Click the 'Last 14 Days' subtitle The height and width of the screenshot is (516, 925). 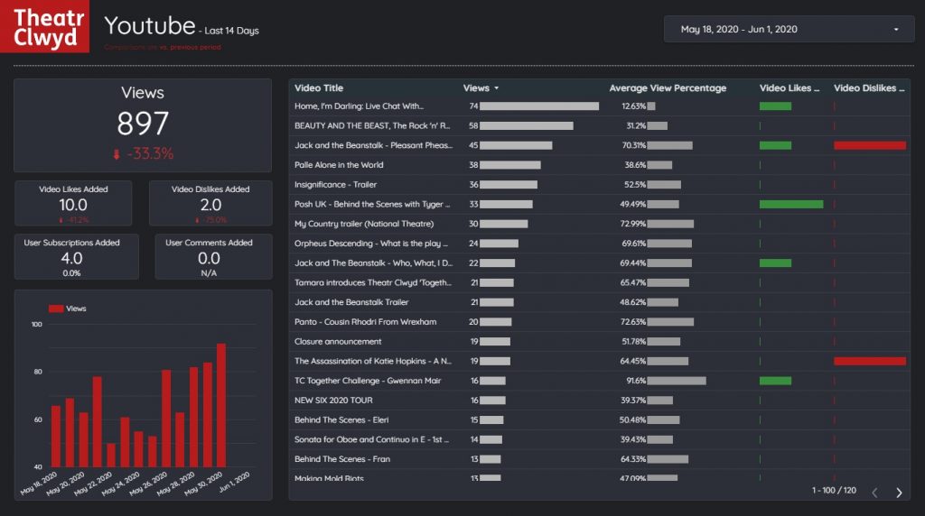232,31
